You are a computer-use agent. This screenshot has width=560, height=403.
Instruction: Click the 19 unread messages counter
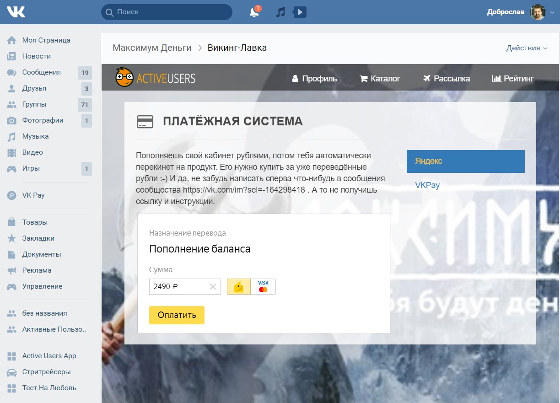(85, 72)
